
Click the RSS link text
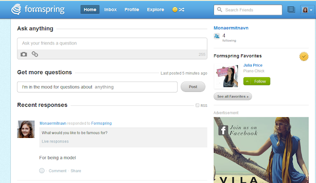click(x=204, y=105)
